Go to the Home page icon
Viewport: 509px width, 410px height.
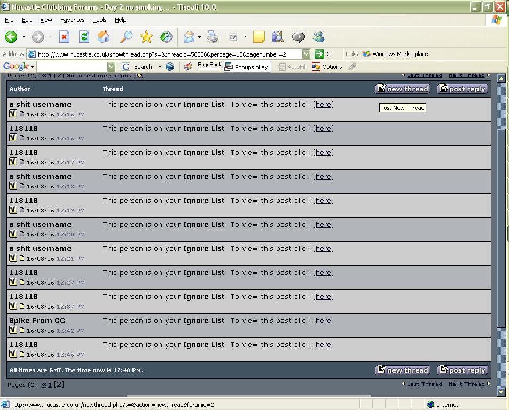[x=104, y=37]
